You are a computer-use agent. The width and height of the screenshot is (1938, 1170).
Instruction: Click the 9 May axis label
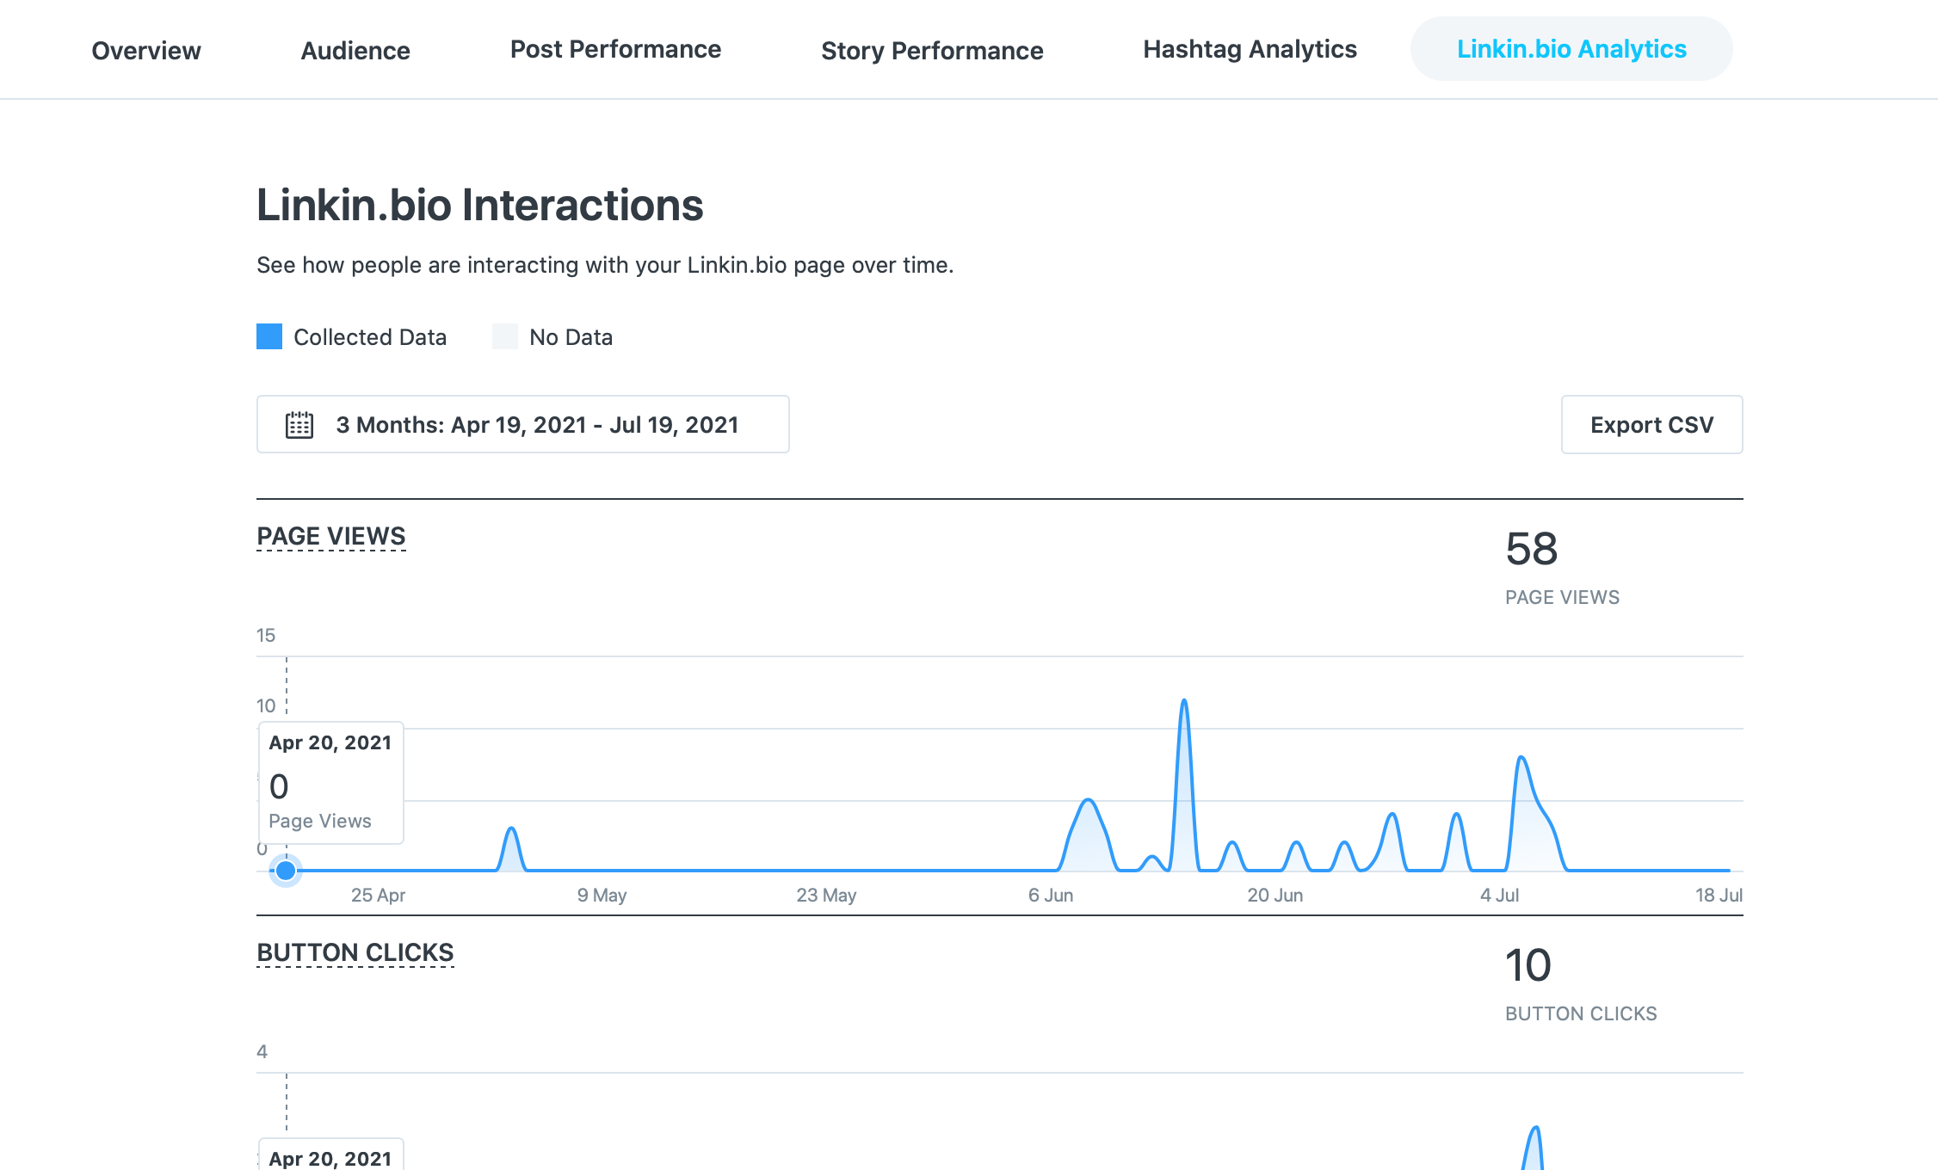click(602, 895)
